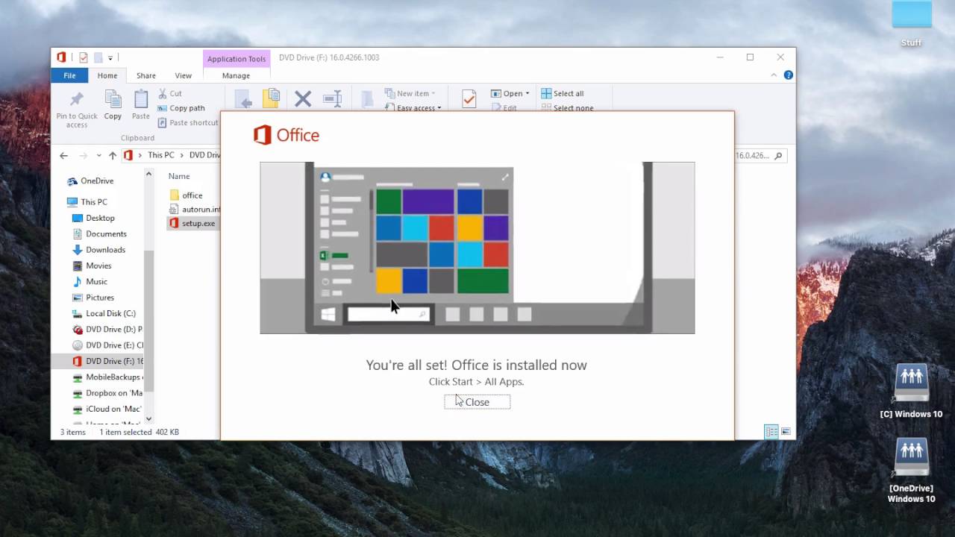955x537 pixels.
Task: Click the Copy to folder icon
Action: tap(271, 99)
